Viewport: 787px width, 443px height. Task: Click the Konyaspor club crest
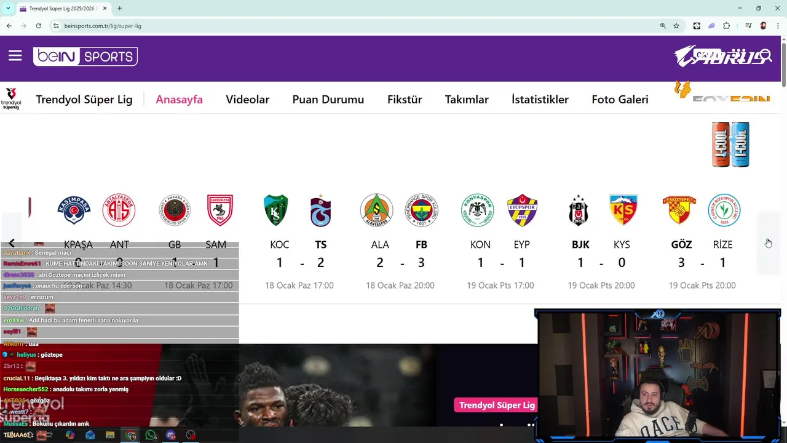[x=477, y=210]
